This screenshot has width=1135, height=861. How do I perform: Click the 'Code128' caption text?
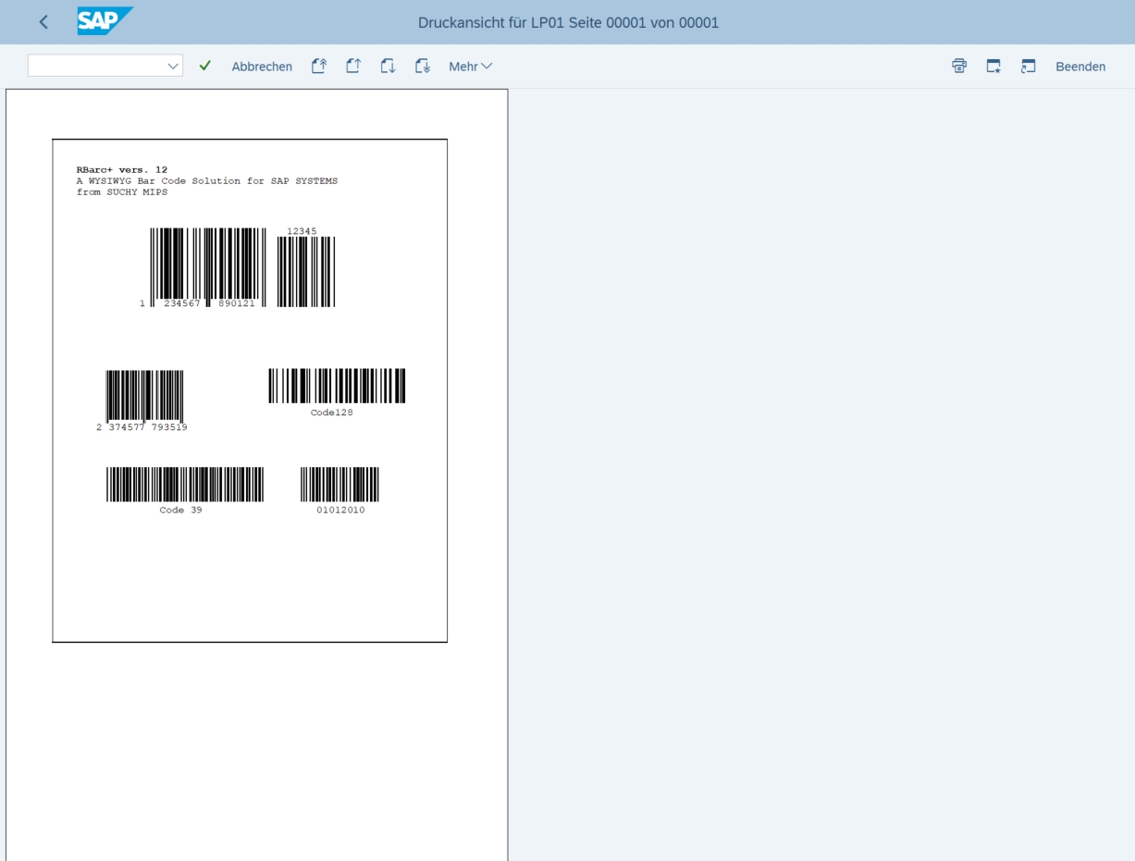tap(332, 412)
